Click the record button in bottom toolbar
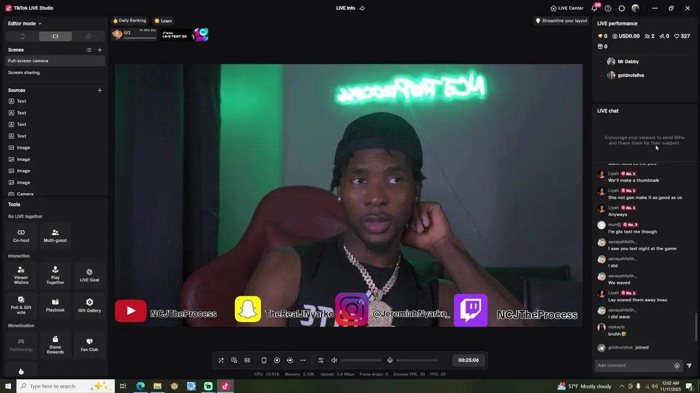The image size is (700, 393). pyautogui.click(x=277, y=360)
